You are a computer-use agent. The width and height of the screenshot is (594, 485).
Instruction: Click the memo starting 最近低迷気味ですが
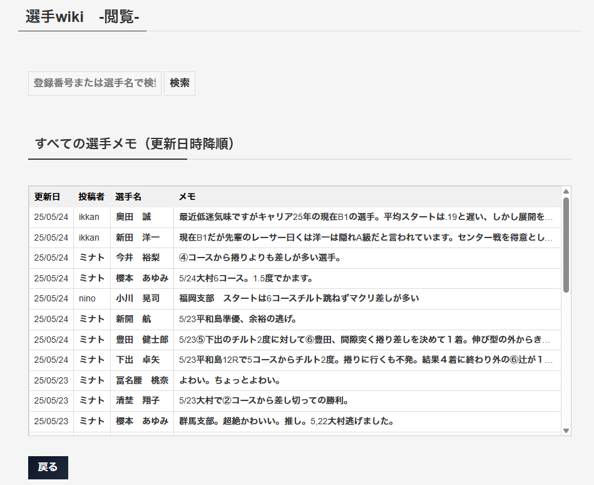point(366,217)
